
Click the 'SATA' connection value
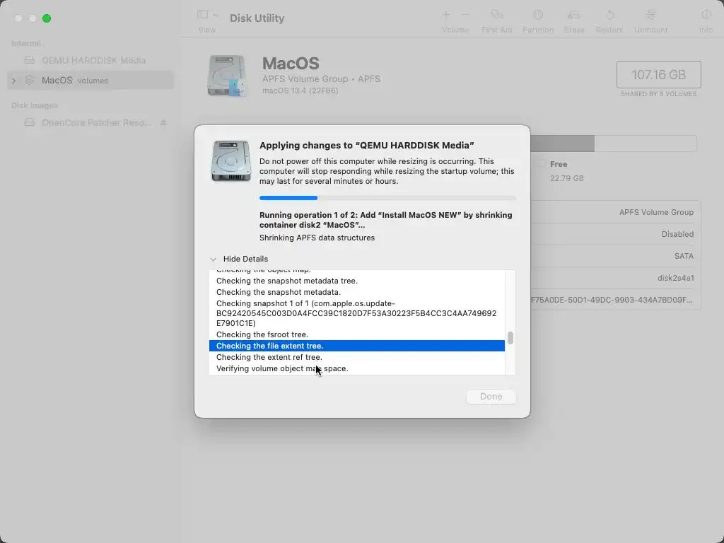(684, 256)
